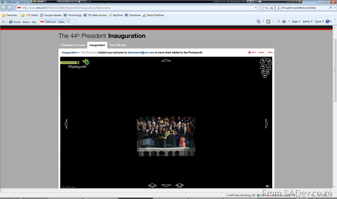Open the Page dropdown menu
The height and width of the screenshot is (199, 337).
(296, 22)
